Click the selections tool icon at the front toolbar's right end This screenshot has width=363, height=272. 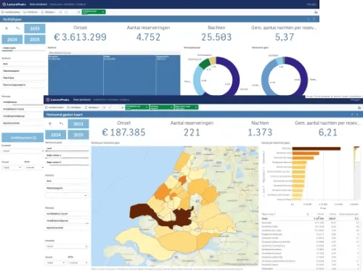(x=359, y=107)
